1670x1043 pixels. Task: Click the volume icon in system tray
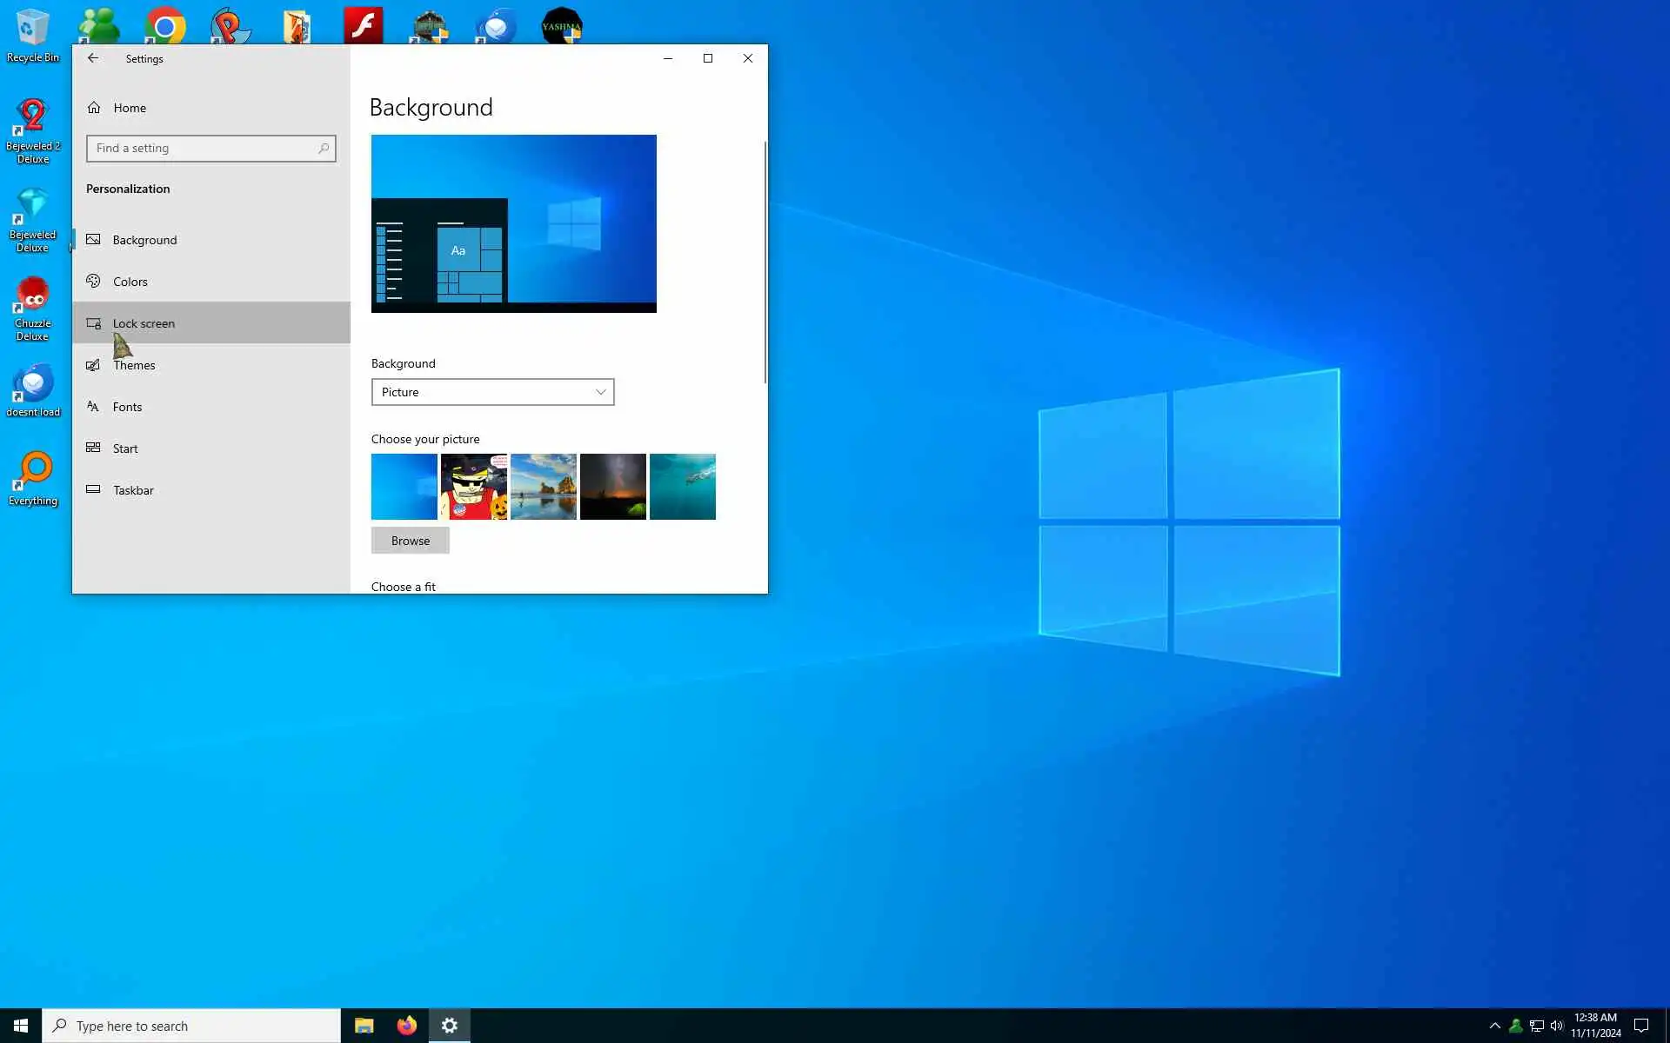[1557, 1026]
